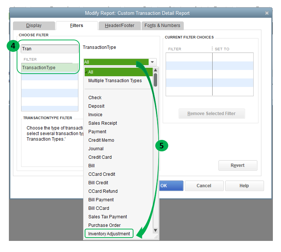Go to Fonts & Numbers tab

[162, 26]
